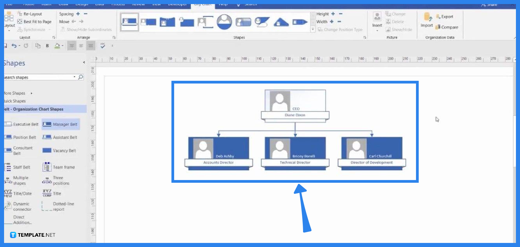Toggle Bold formatting
Viewport: 520px width, 247px height.
coord(47,46)
